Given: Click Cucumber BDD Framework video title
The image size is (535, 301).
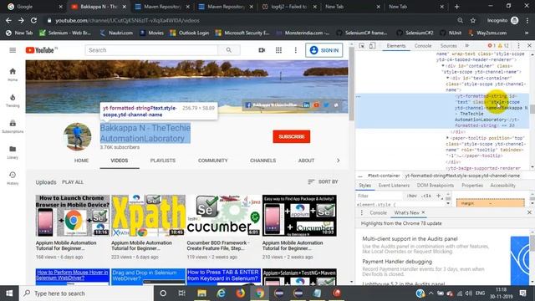Looking at the screenshot, I should [218, 245].
